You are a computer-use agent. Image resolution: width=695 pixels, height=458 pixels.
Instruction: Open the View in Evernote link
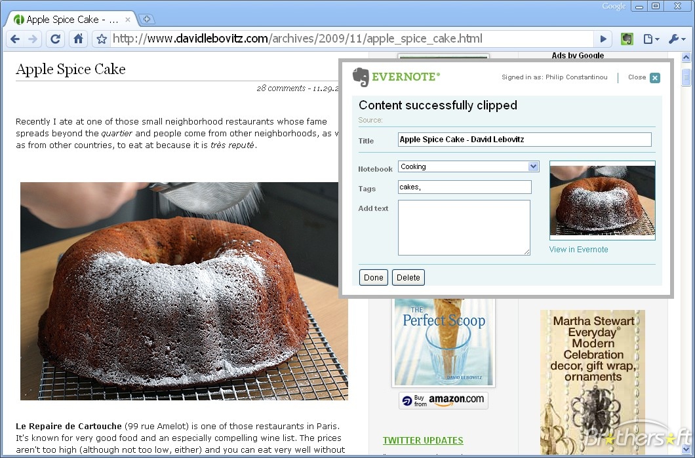578,250
